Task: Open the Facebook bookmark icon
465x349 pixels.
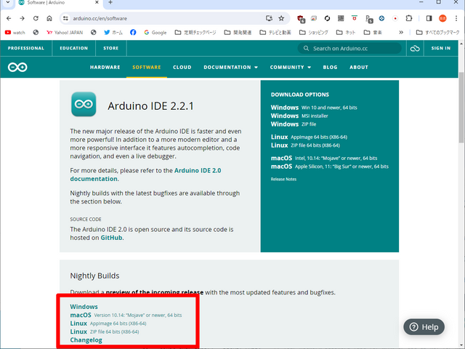Action: point(134,33)
